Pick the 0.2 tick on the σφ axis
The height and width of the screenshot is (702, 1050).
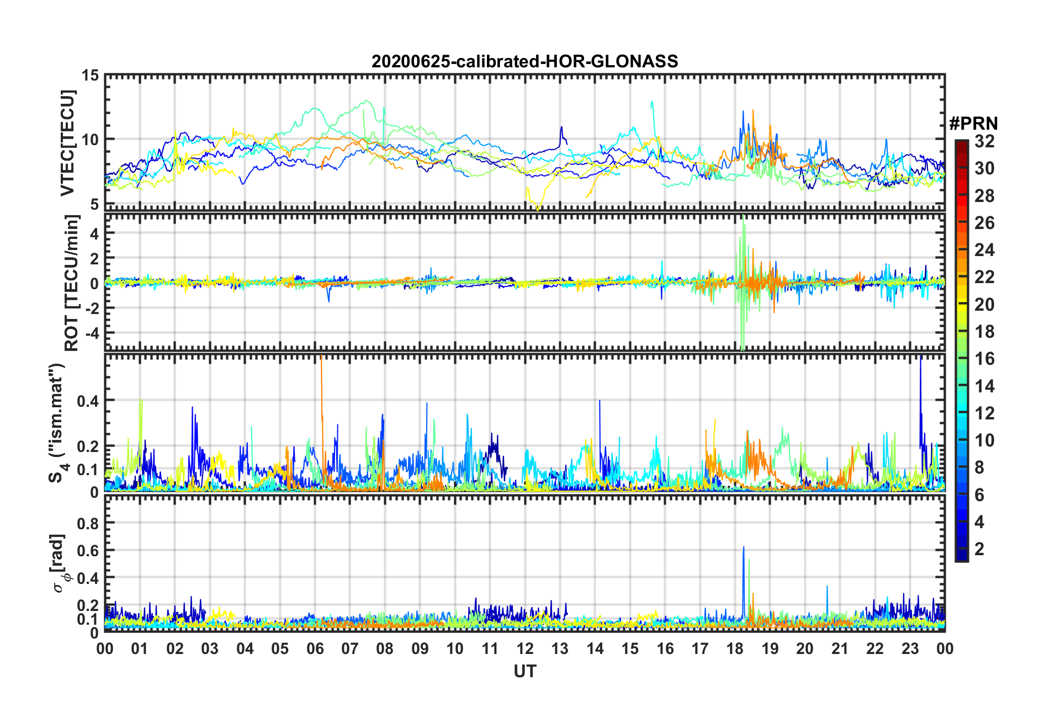pyautogui.click(x=88, y=605)
